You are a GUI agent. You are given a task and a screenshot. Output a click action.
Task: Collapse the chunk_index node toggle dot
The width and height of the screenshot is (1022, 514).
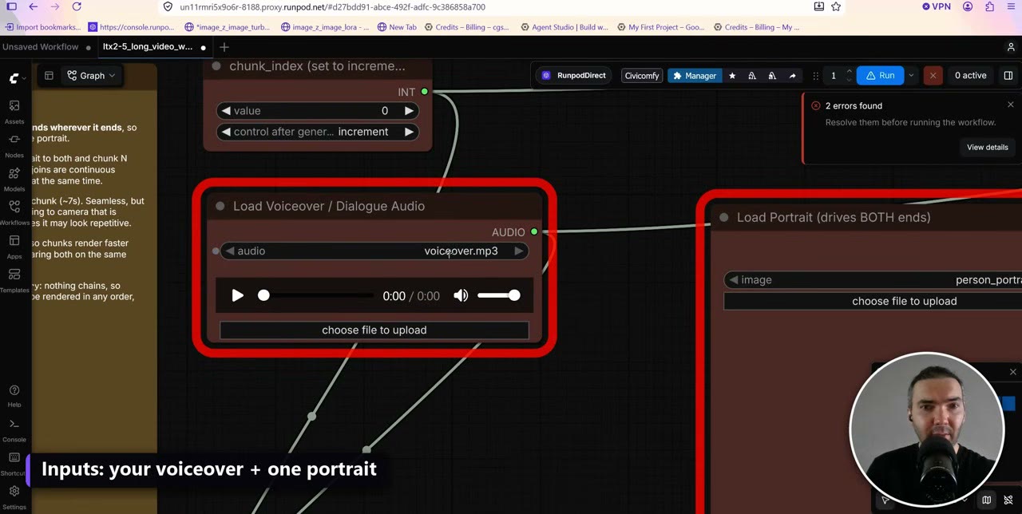216,66
